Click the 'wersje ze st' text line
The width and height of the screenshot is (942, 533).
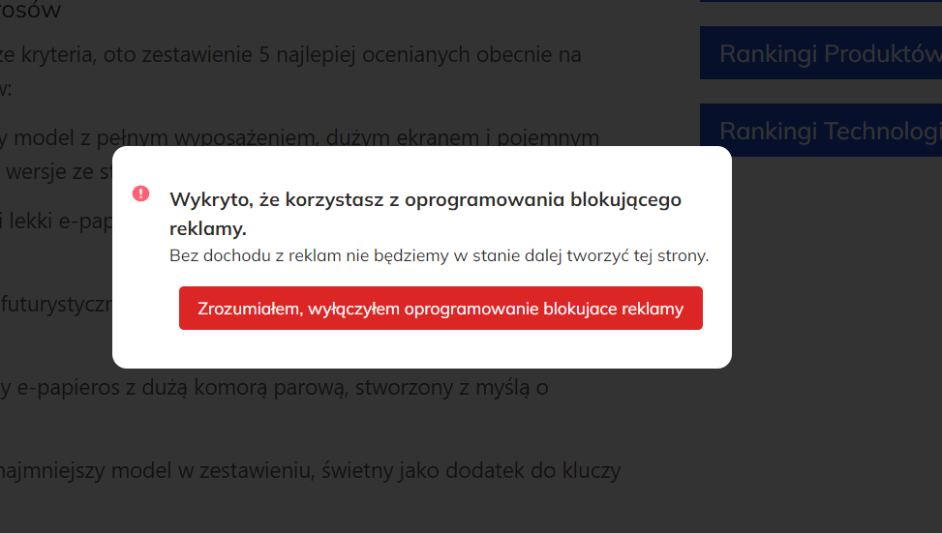coord(56,172)
